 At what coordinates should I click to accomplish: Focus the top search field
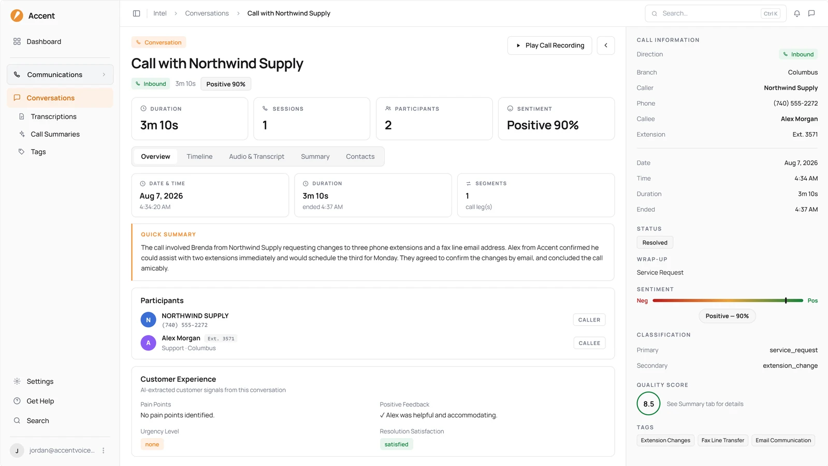tap(716, 13)
